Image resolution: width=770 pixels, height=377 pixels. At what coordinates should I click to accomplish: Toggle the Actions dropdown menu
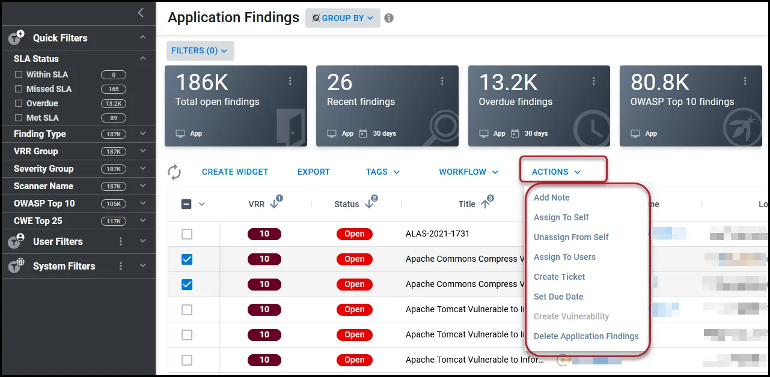(x=557, y=172)
